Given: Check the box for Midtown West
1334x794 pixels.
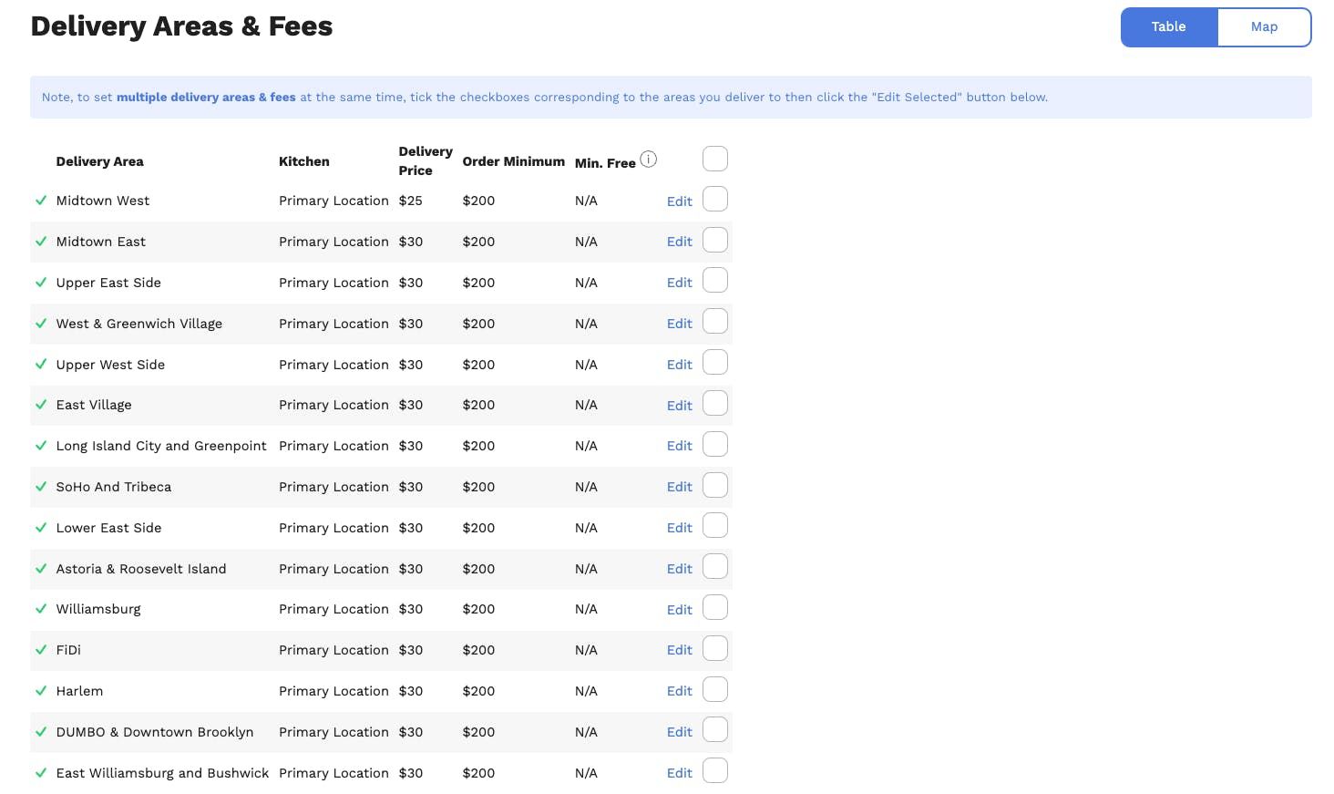Looking at the screenshot, I should pyautogui.click(x=715, y=200).
